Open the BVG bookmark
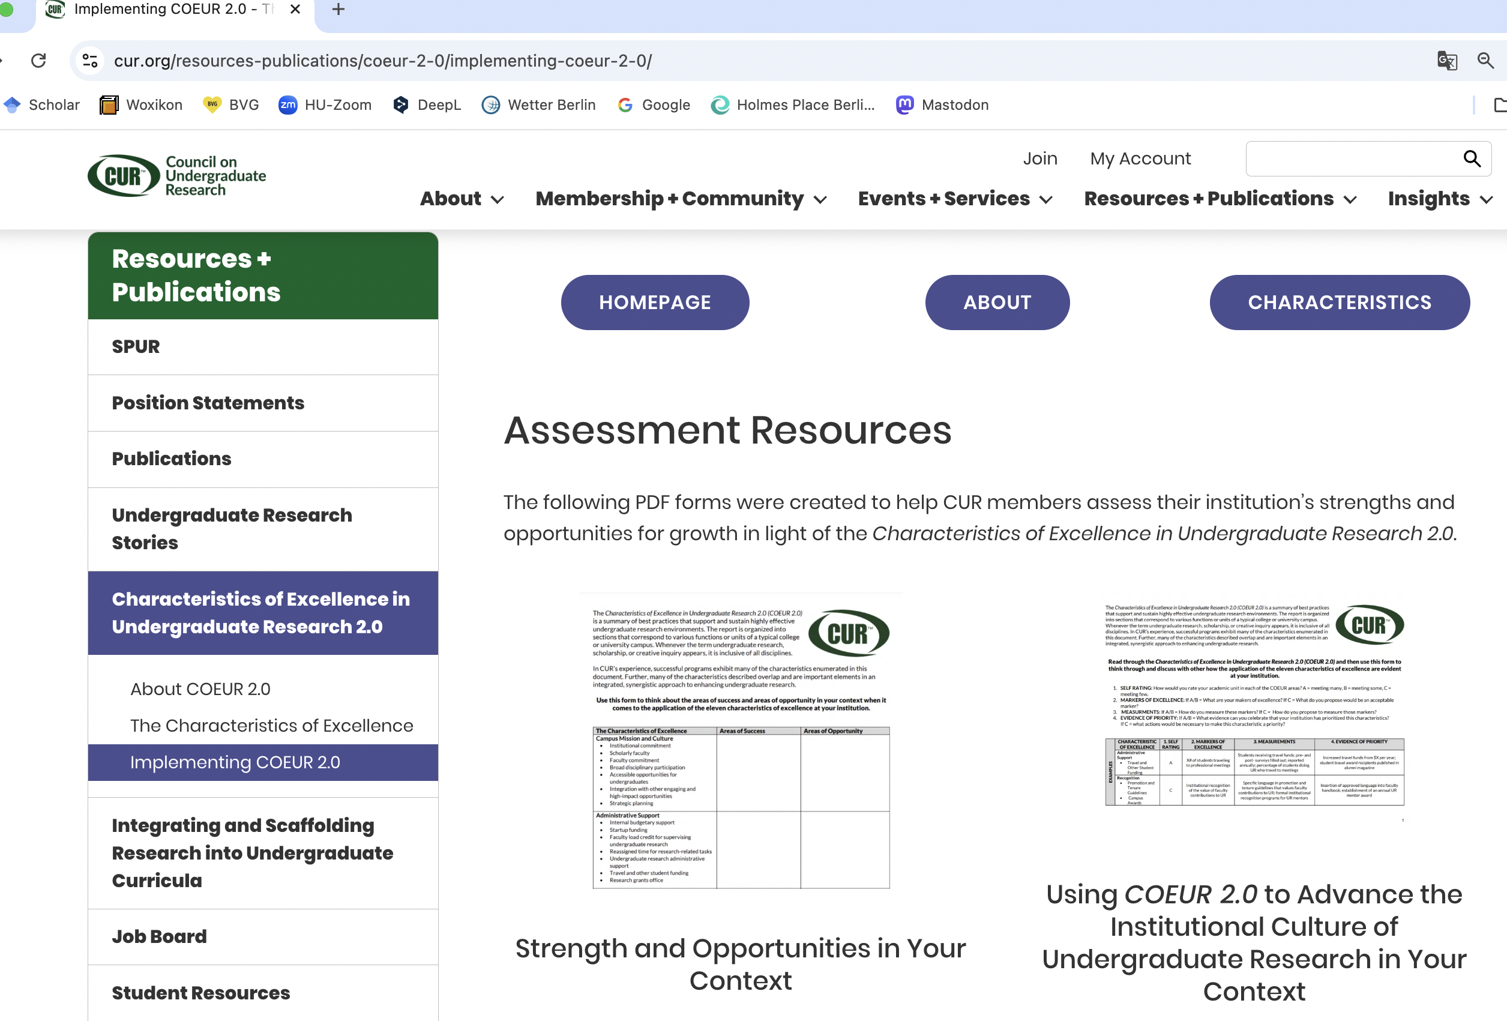Image resolution: width=1507 pixels, height=1021 pixels. 231,104
